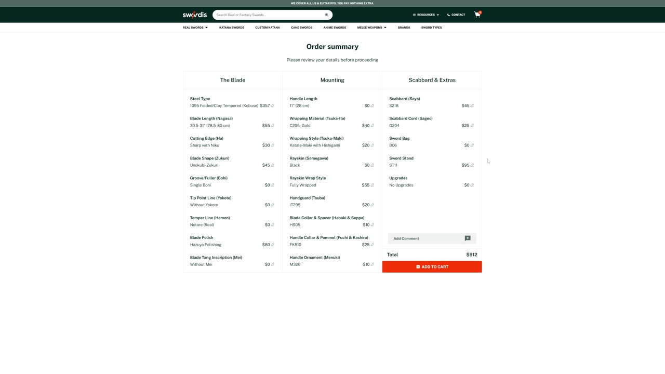Edit the Tip Point Line (Yokote) pencil icon
The image size is (665, 374).
(272, 205)
